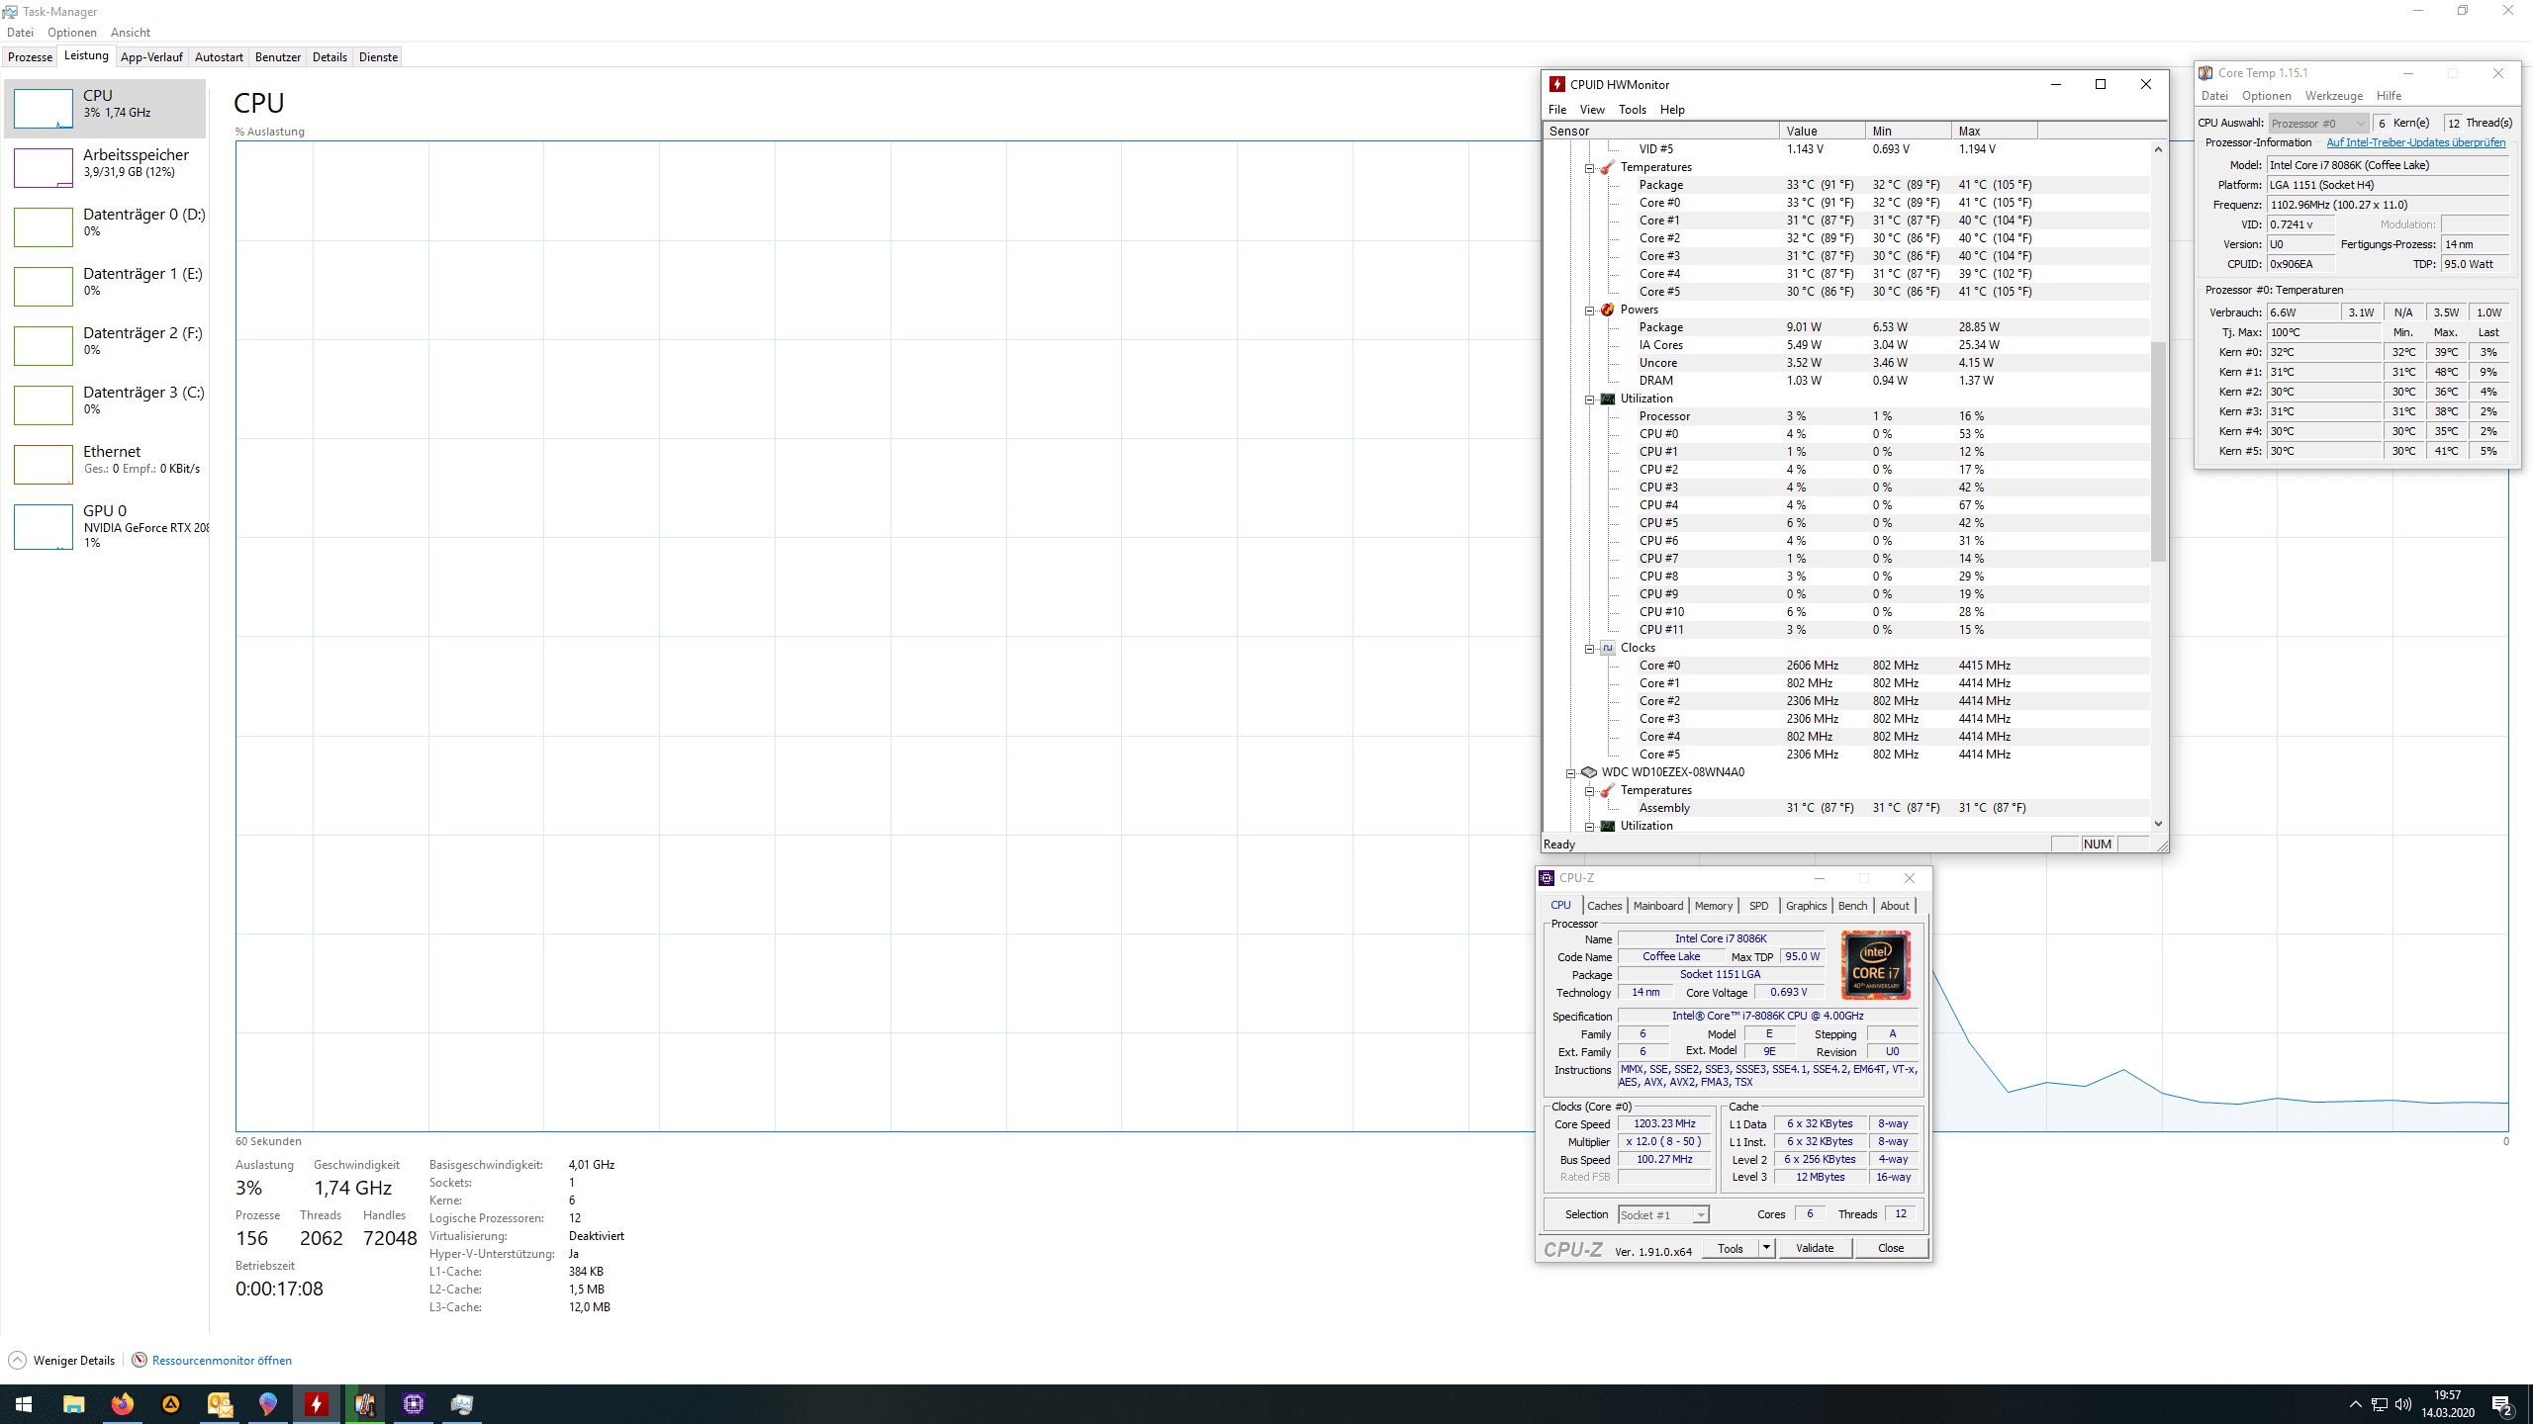Click the volume speaker tray icon
Screen dimensions: 2533x1424
(2403, 1404)
